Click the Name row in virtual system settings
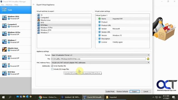This screenshot has width=178, height=100. 122,19
